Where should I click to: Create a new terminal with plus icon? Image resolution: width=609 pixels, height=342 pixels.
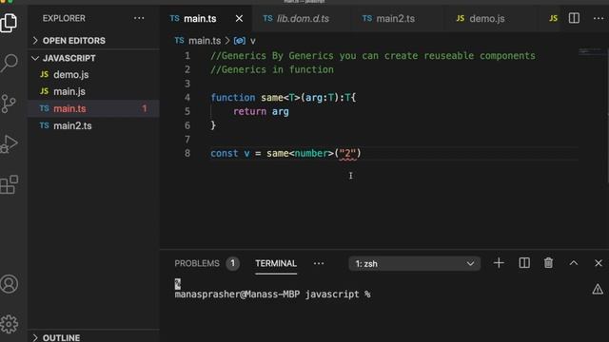tap(499, 263)
